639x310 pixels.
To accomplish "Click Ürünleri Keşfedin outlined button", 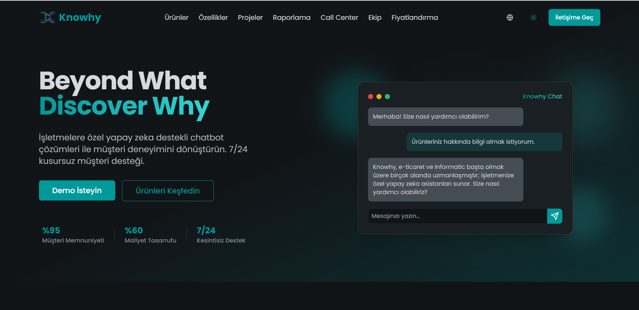I will click(x=167, y=191).
